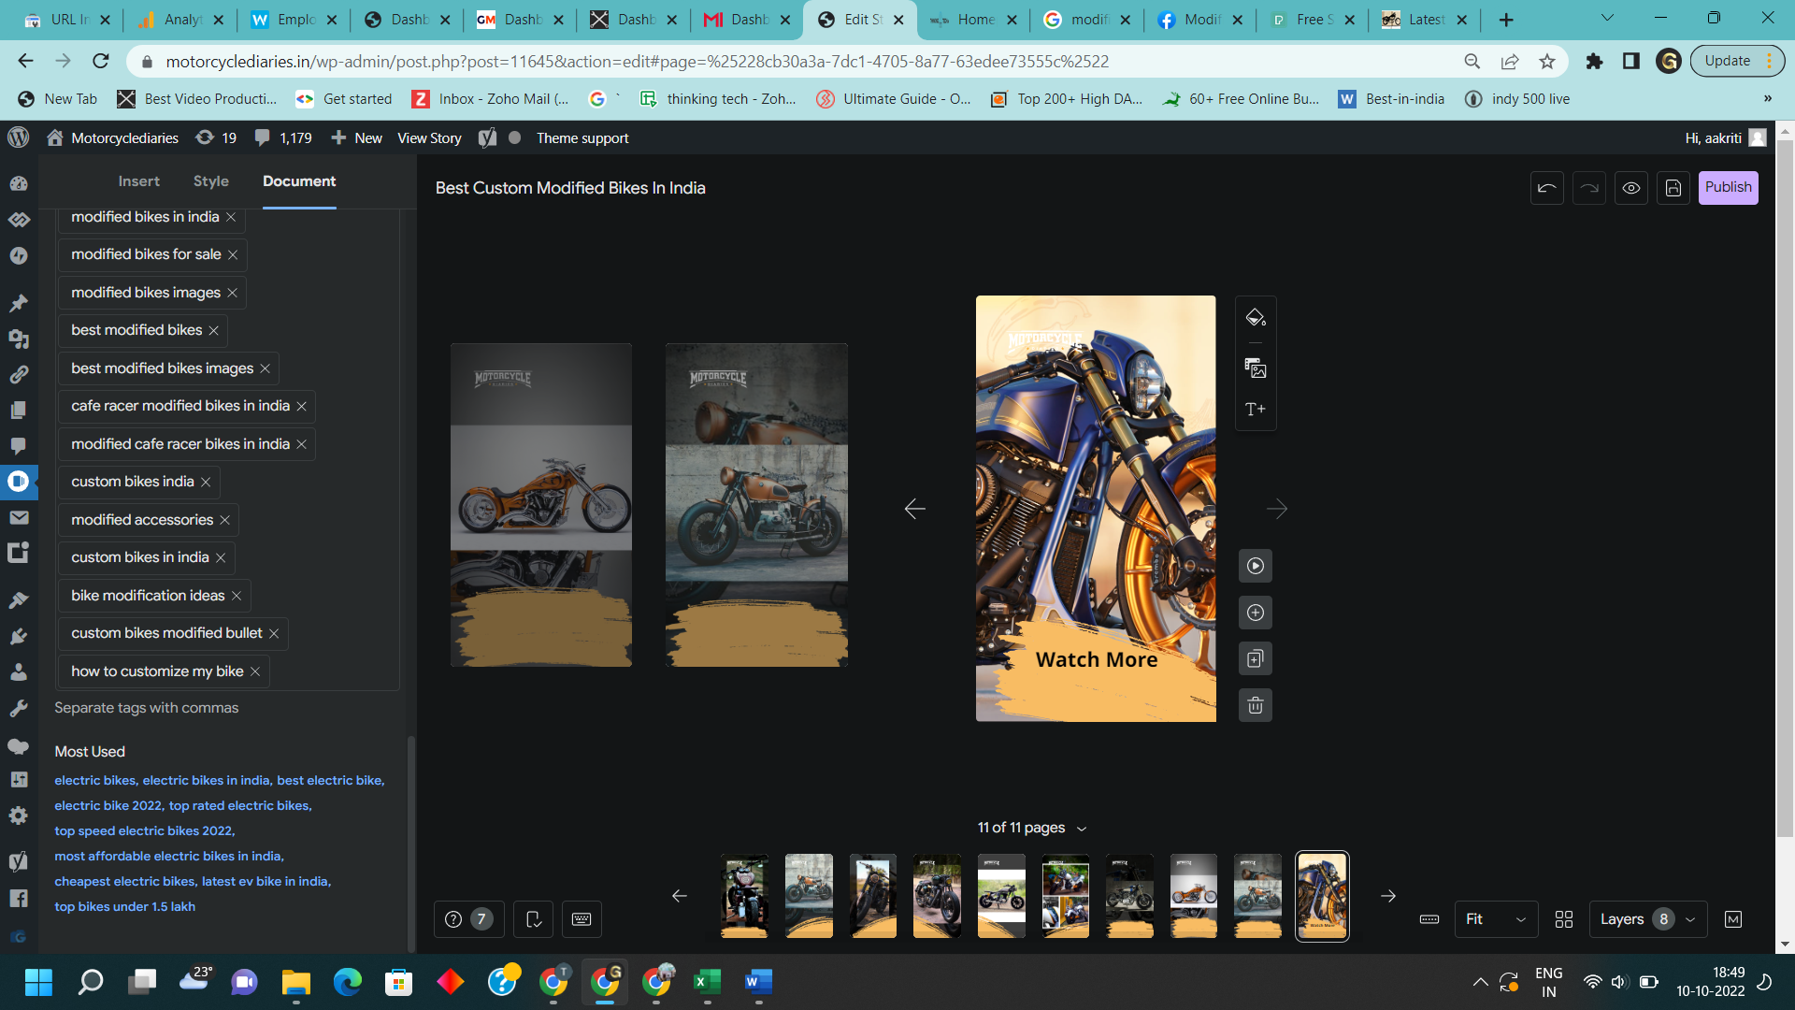Image resolution: width=1795 pixels, height=1010 pixels.
Task: Remove the 'modified accessories' tag
Action: click(225, 520)
